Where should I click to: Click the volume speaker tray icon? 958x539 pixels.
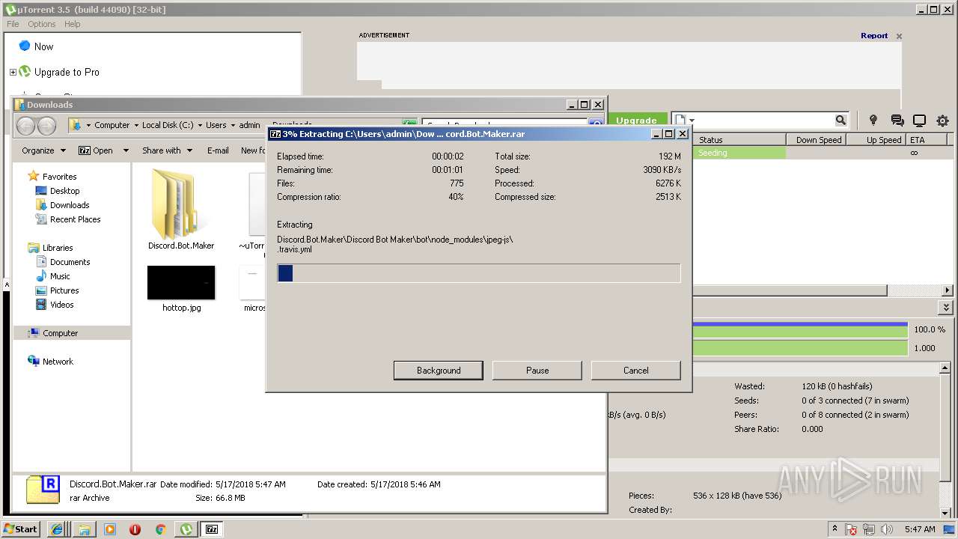point(886,529)
